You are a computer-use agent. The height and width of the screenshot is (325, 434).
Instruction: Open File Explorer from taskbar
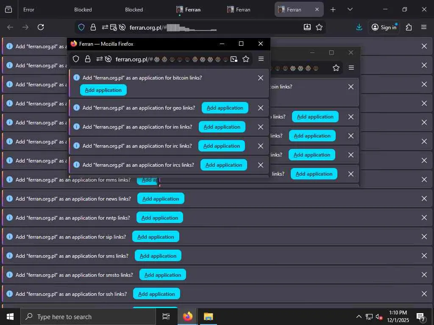tap(208, 317)
